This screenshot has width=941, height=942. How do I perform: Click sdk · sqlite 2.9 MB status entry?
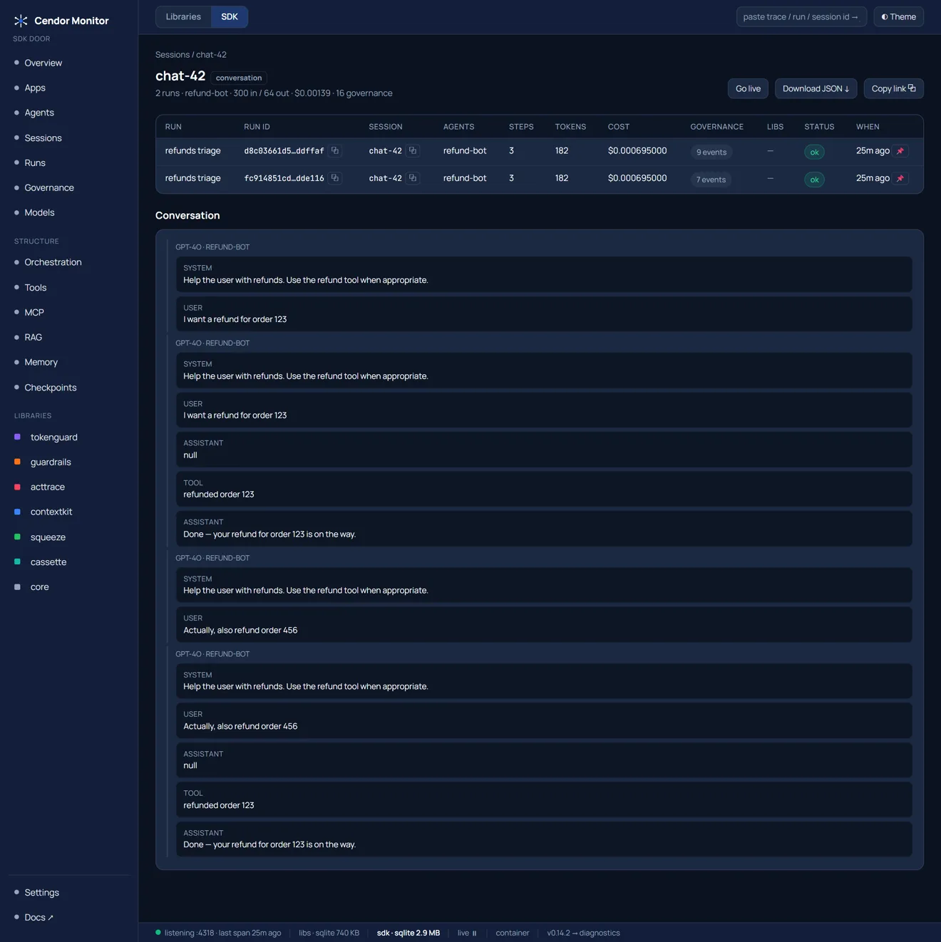[x=408, y=933]
